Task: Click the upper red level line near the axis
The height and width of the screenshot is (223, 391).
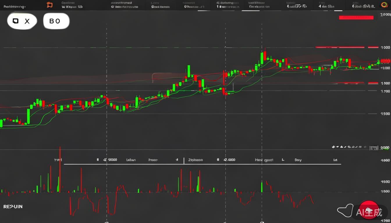Action: coord(340,47)
